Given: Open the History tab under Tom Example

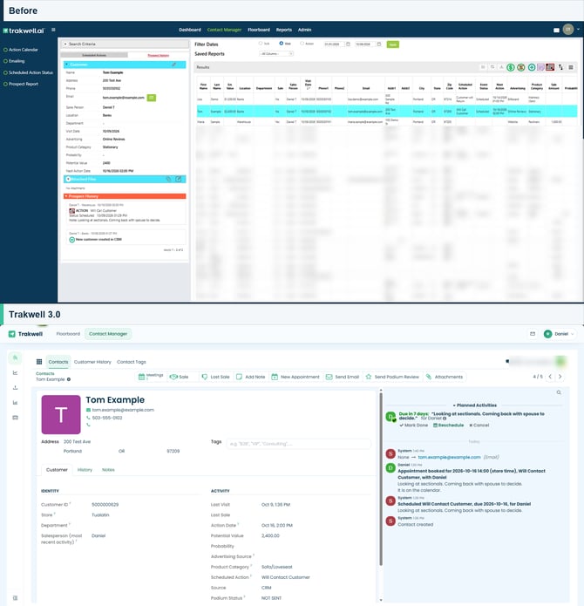Looking at the screenshot, I should point(85,470).
